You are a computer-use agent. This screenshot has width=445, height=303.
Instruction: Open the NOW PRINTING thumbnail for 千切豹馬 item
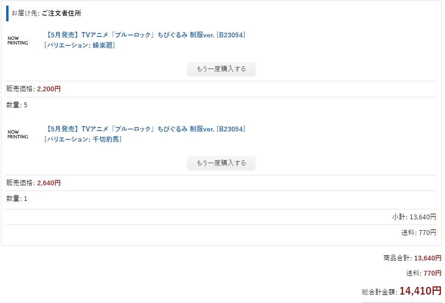pos(18,134)
